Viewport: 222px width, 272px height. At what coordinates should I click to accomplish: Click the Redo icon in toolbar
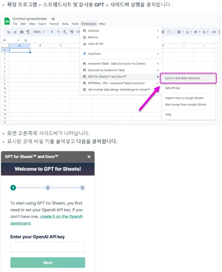15,32
